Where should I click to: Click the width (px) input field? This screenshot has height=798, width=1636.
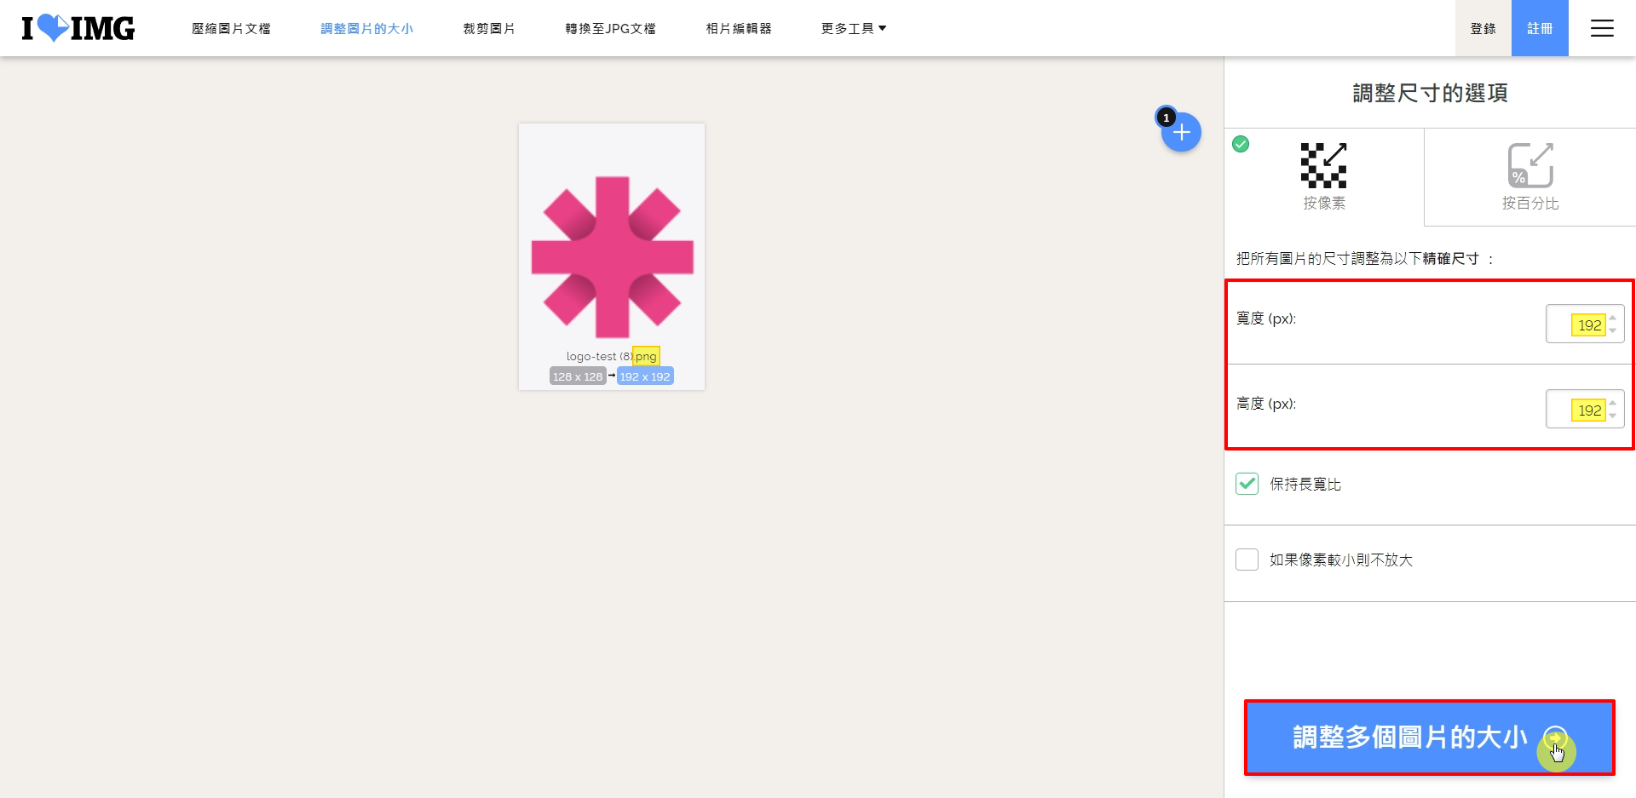point(1576,324)
